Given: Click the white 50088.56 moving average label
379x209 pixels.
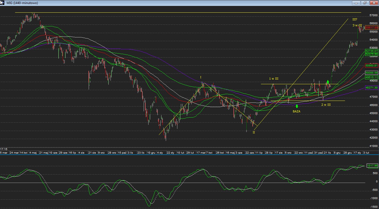Looking at the screenshot, I should point(371,73).
